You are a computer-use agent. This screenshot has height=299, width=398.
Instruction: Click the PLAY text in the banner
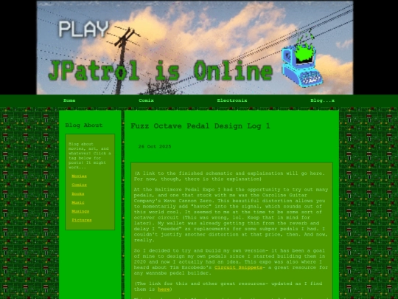click(84, 30)
